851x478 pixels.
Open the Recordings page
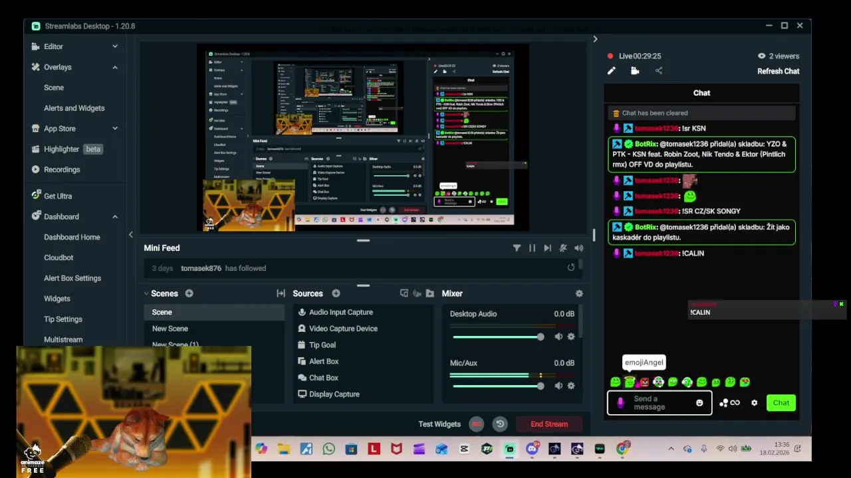coord(55,170)
